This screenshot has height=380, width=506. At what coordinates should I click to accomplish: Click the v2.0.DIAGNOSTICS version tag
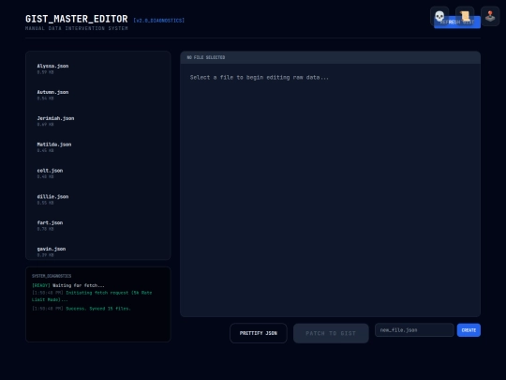click(x=158, y=21)
